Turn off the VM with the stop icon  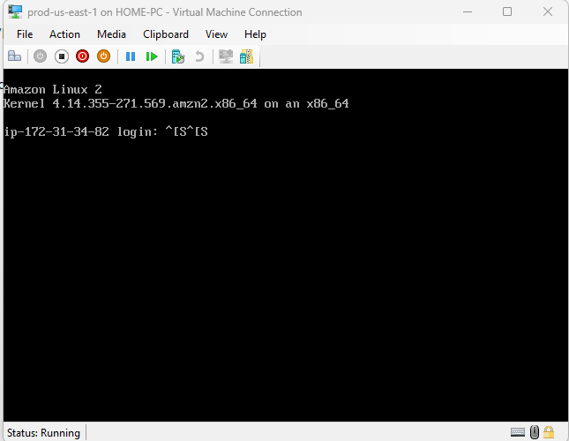61,56
